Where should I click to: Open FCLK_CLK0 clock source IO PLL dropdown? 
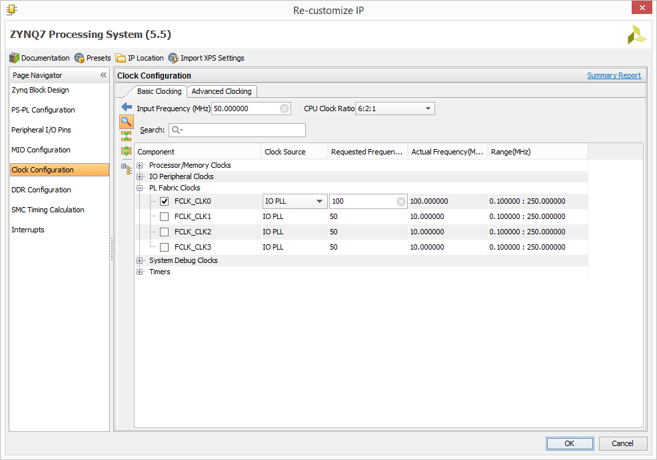(295, 201)
